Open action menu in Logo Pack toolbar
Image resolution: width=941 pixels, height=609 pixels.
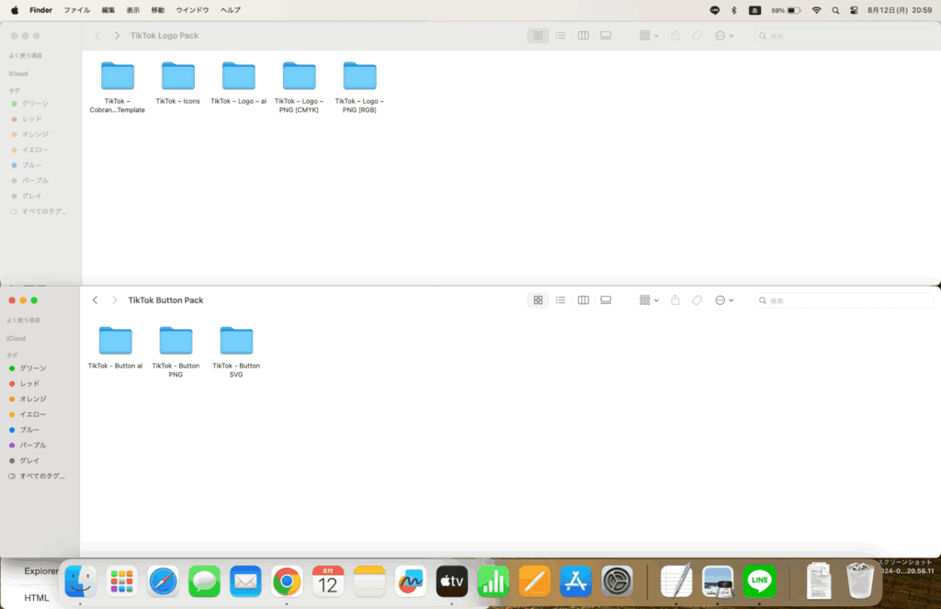pyautogui.click(x=724, y=36)
